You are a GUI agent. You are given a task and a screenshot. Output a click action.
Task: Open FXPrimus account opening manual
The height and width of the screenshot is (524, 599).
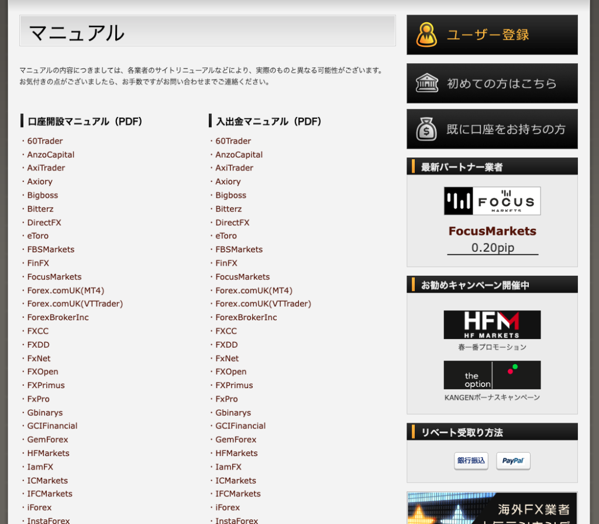click(46, 385)
